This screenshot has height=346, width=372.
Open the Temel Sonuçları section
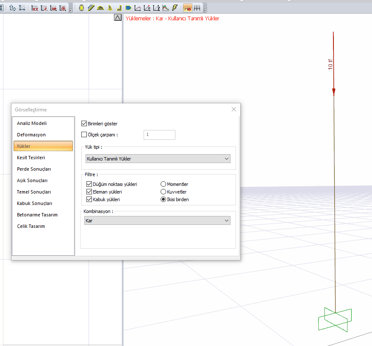(43, 192)
